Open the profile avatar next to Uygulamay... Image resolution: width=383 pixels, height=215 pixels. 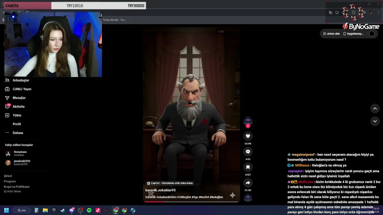pyautogui.click(x=372, y=34)
